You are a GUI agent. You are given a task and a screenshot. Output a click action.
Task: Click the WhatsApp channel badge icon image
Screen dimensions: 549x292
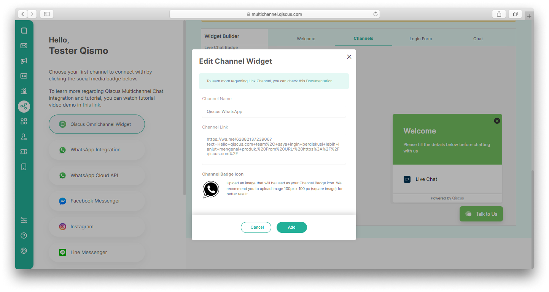(x=211, y=190)
